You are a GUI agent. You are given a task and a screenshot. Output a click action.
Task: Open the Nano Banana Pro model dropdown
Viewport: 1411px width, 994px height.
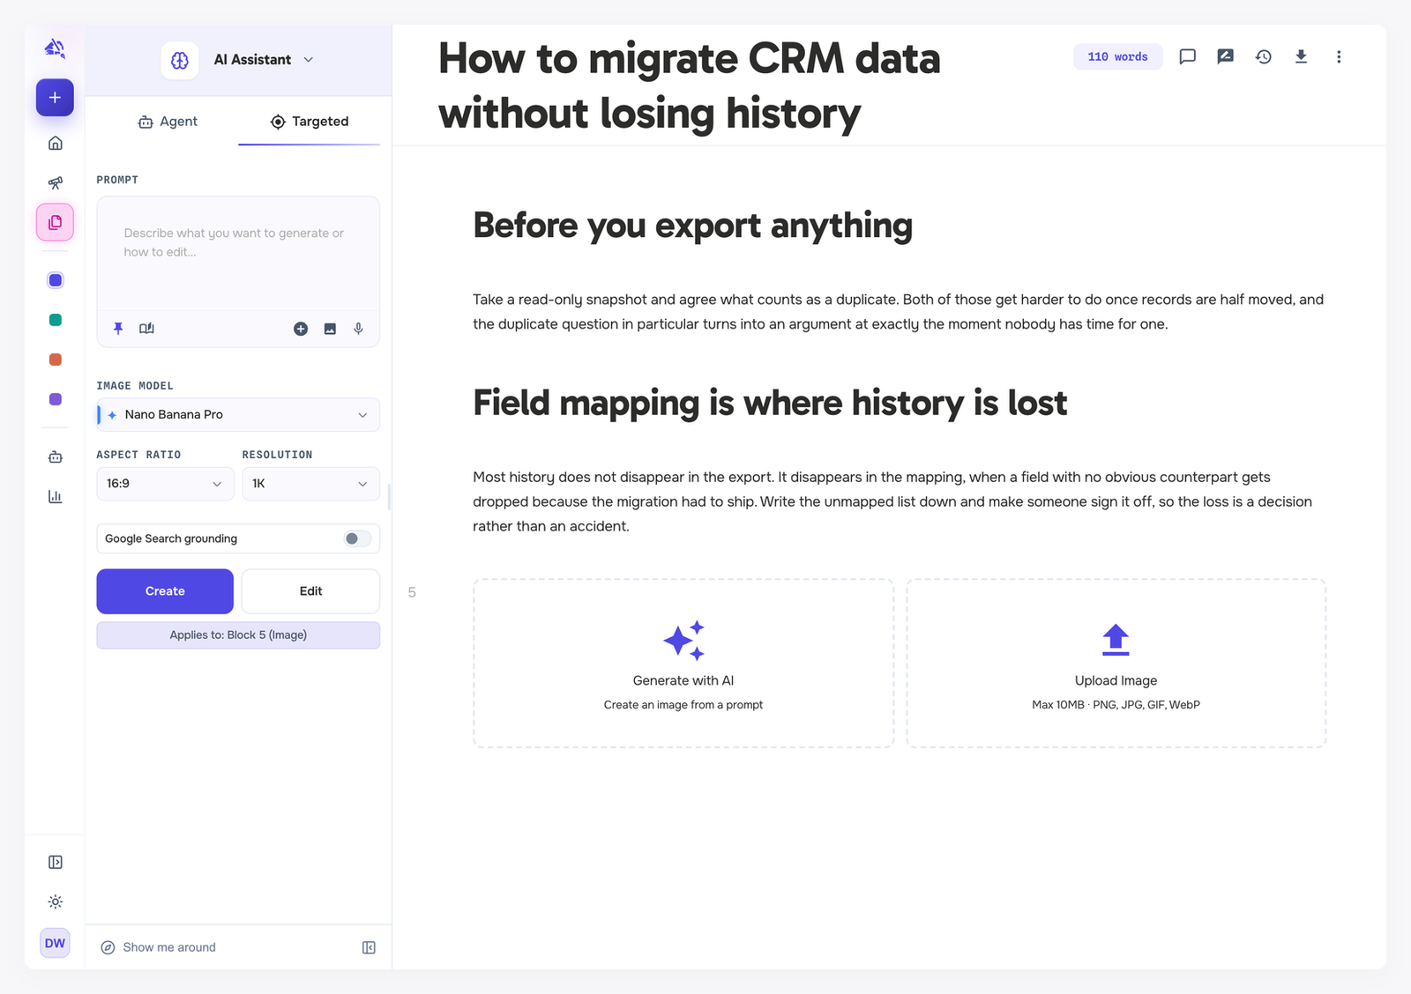tap(238, 415)
